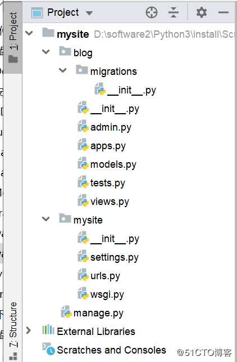
Task: Click the Project view window icon
Action: (37, 12)
